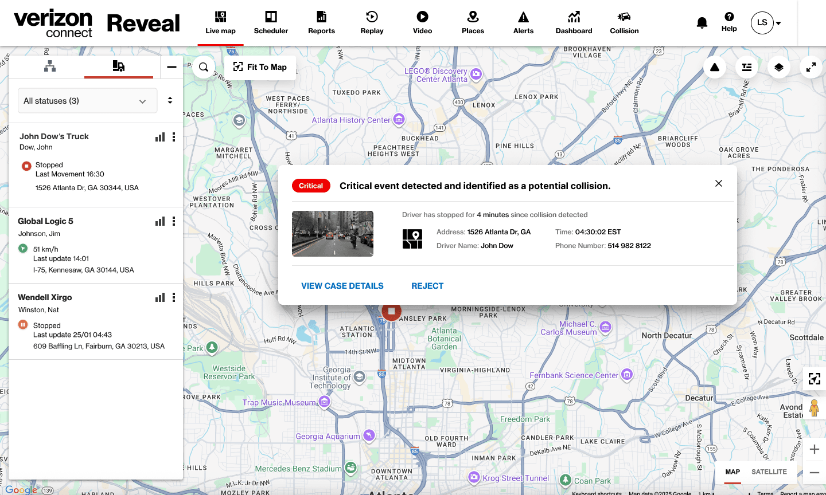Screen dimensions: 826x495
Task: Zoom in on the map
Action: click(815, 450)
